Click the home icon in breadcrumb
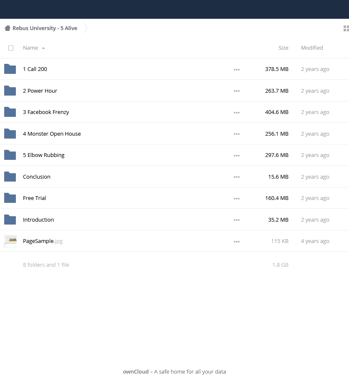The width and height of the screenshot is (349, 384). (x=7, y=28)
